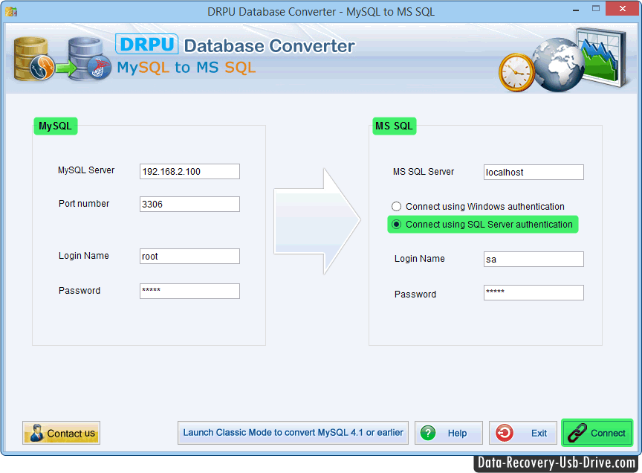Click the globe icon in header
The image size is (642, 473).
559,65
